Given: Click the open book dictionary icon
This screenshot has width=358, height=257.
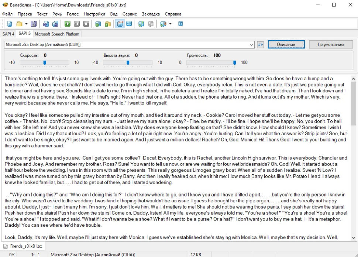Looking at the screenshot, I should [129, 24].
